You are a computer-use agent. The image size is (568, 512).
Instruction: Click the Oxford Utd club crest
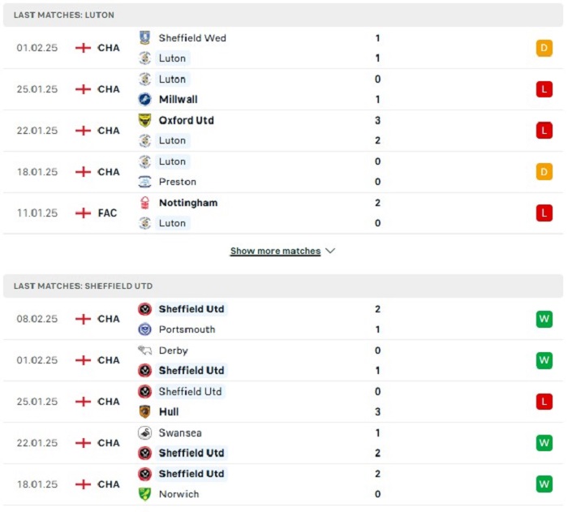145,120
